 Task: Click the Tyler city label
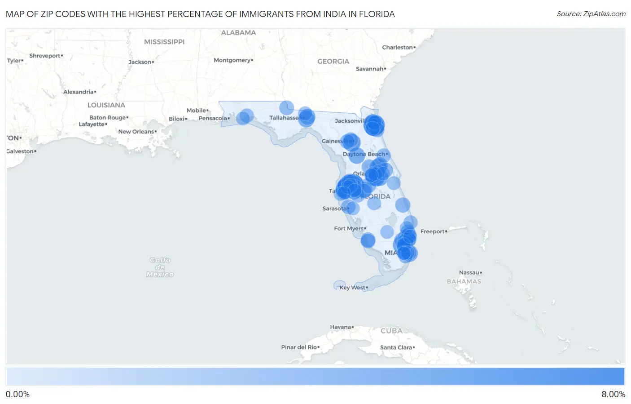[x=15, y=61]
